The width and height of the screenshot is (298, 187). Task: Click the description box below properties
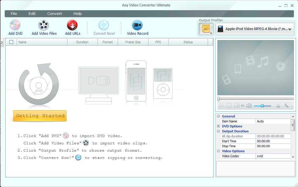255,169
